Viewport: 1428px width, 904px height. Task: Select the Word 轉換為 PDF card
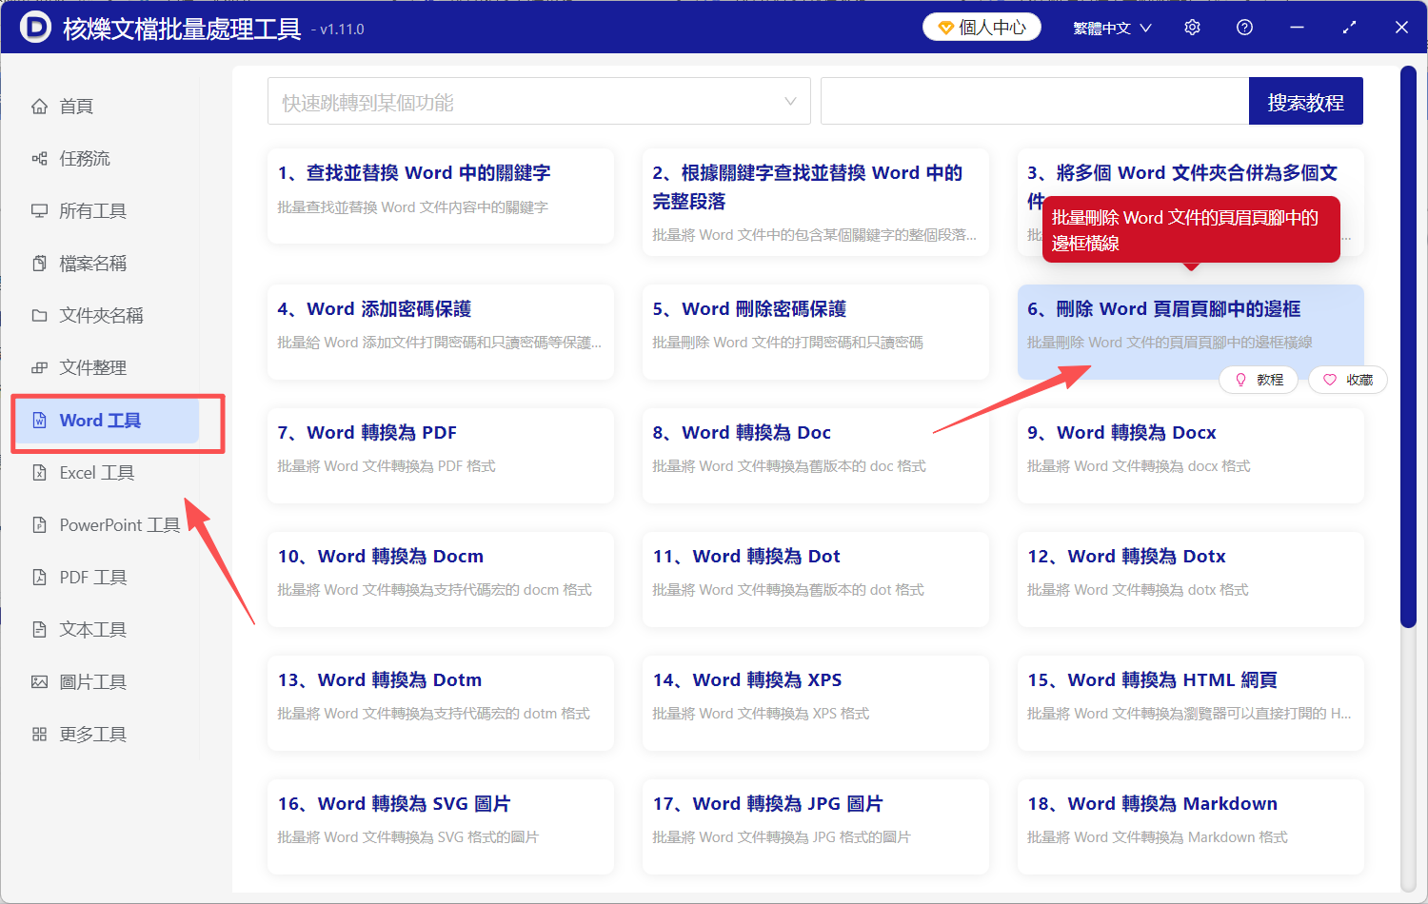[440, 455]
